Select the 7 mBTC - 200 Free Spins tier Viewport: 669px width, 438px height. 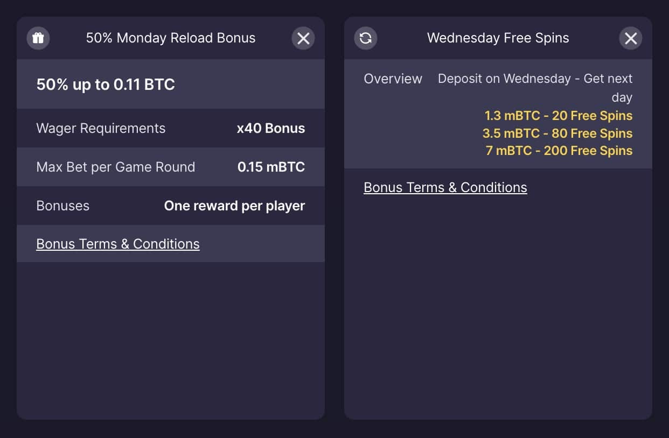pos(559,151)
